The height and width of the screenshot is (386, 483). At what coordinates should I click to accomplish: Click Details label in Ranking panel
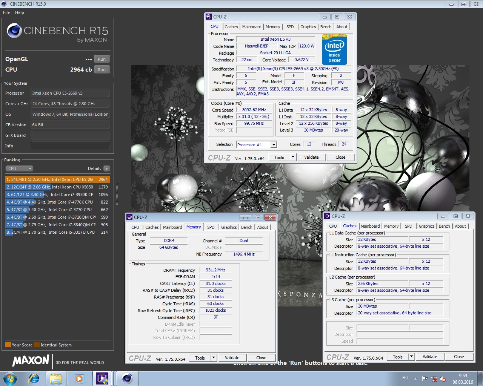pyautogui.click(x=94, y=168)
